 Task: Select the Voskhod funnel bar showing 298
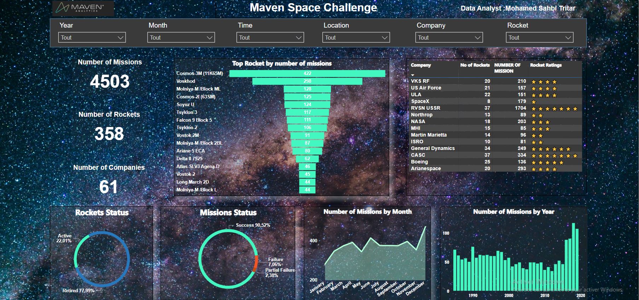tap(307, 81)
